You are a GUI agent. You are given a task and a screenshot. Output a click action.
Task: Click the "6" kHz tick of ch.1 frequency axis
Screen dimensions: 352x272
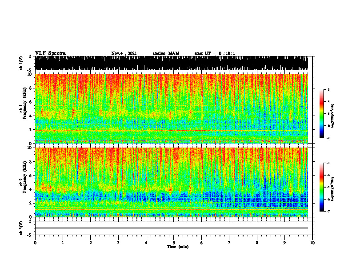31,102
